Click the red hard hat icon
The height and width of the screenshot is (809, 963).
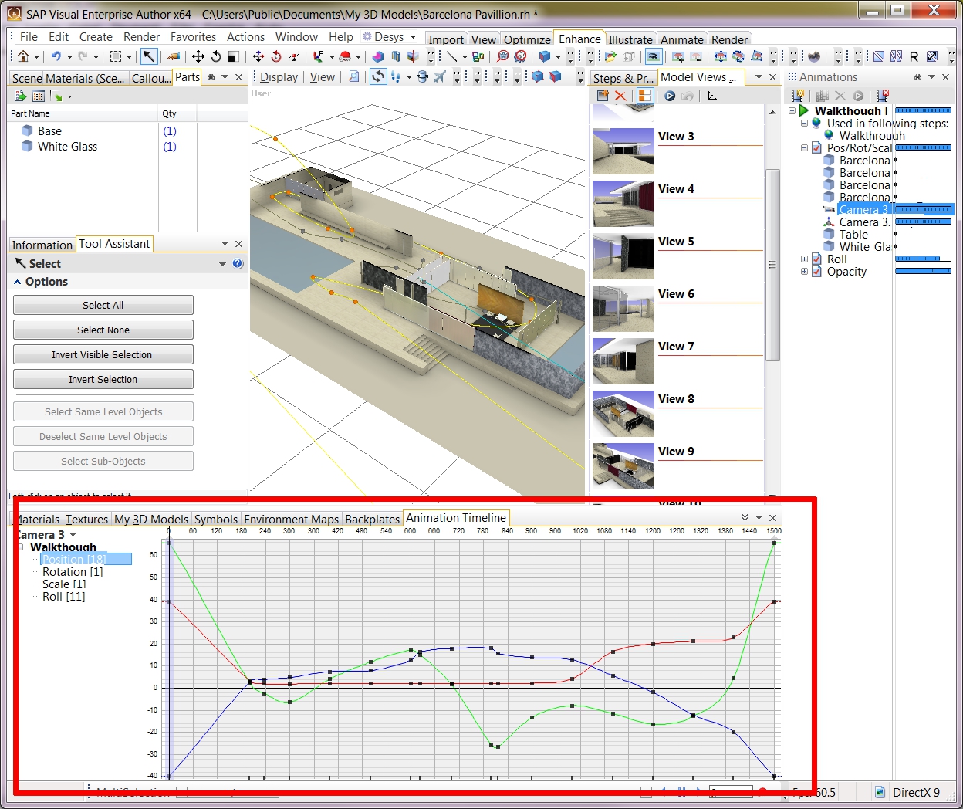(346, 56)
